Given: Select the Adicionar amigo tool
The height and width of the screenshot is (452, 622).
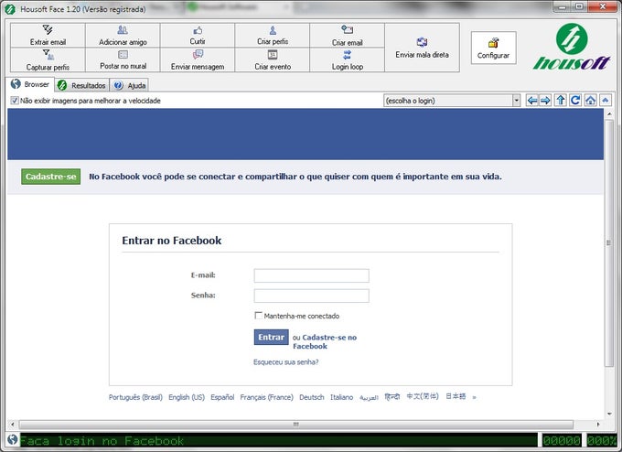Looking at the screenshot, I should point(123,36).
